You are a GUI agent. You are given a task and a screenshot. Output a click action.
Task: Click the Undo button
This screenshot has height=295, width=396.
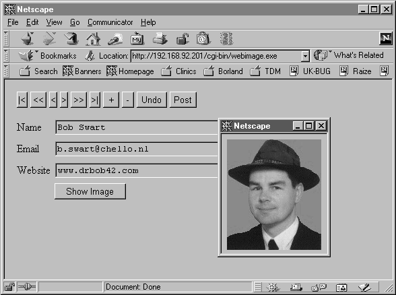[x=152, y=100]
